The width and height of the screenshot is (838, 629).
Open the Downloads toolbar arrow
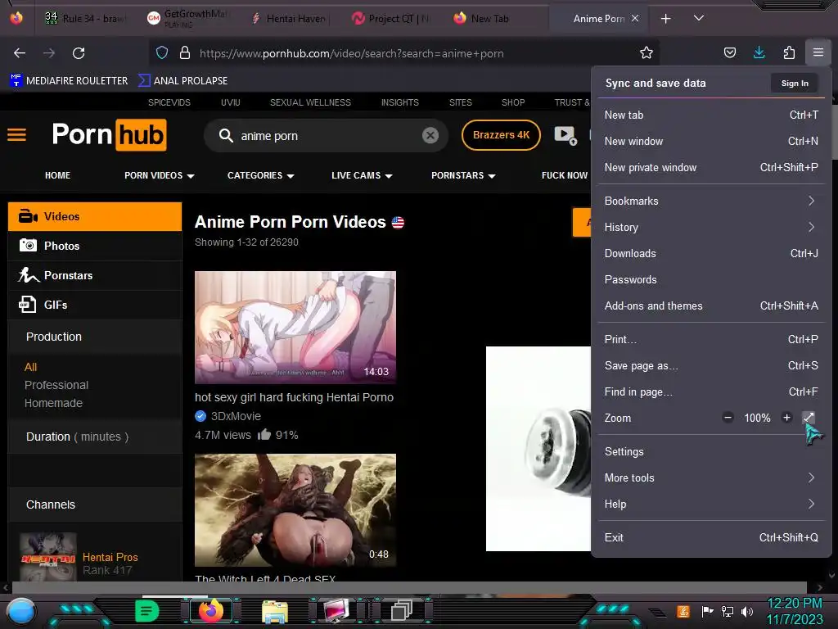[x=759, y=52]
